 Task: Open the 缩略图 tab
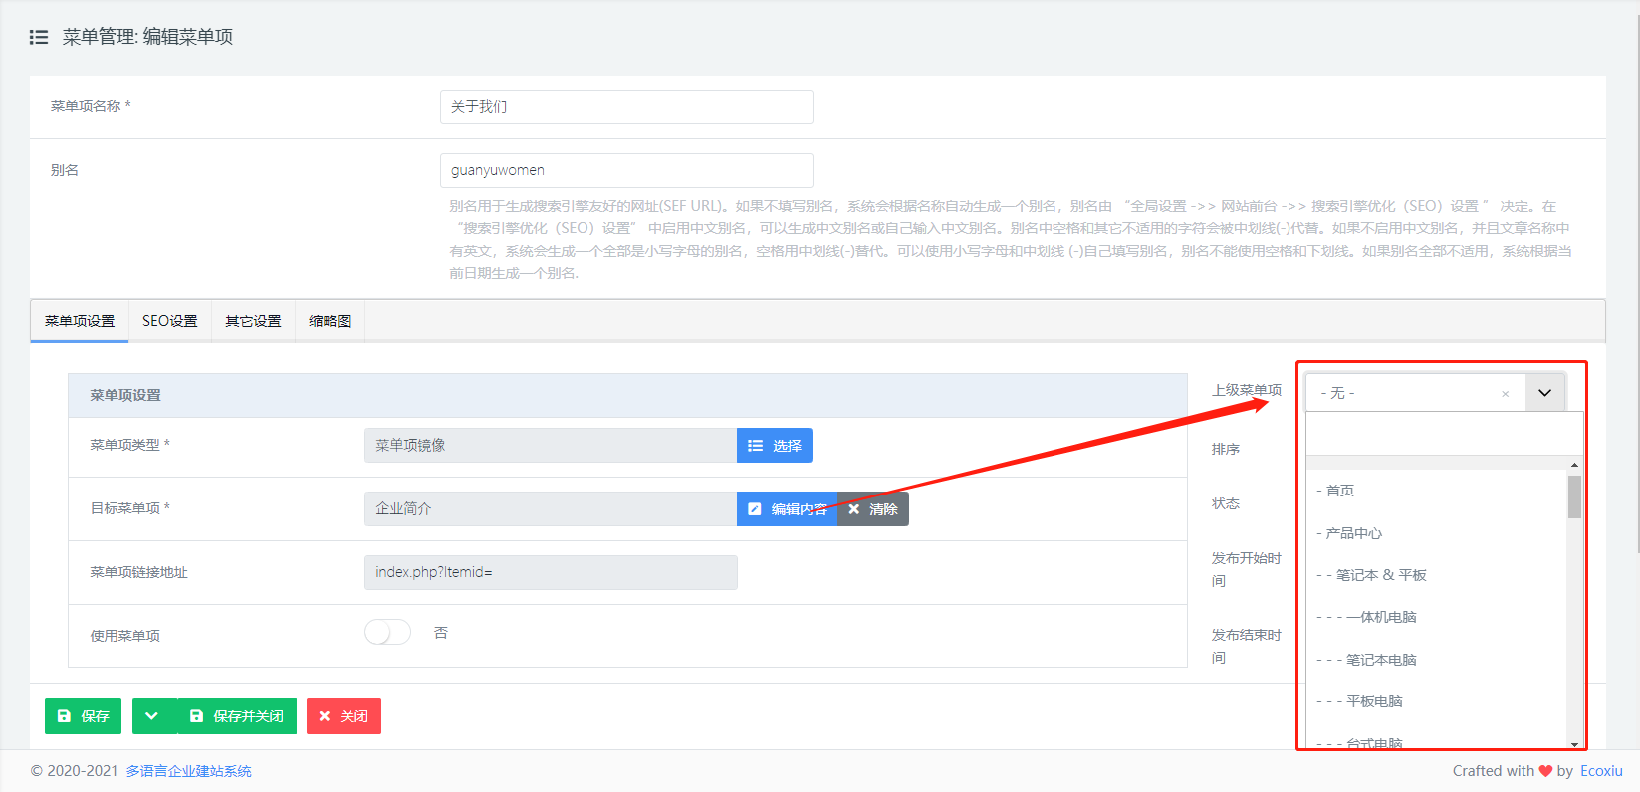[330, 321]
